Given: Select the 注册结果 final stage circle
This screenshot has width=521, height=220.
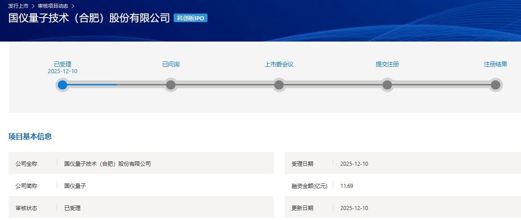Looking at the screenshot, I should tap(495, 84).
